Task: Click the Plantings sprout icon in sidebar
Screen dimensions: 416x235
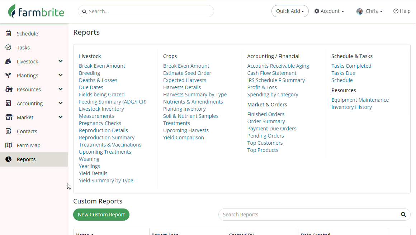Action: tap(9, 76)
